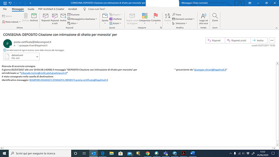Screen dimensions: 279x157
Task: Click the horizontal scrollbar right arrow
Action: pos(274,148)
